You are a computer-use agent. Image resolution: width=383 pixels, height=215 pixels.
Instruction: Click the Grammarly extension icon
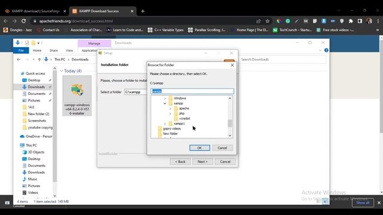point(288,21)
